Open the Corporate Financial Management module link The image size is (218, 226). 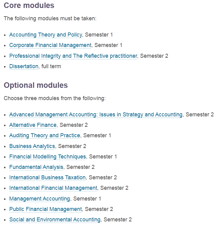point(50,45)
